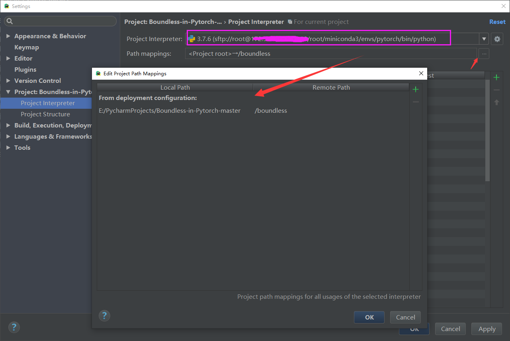Expand the Build, Execution, Deployment section
510x341 pixels.
pyautogui.click(x=8, y=125)
